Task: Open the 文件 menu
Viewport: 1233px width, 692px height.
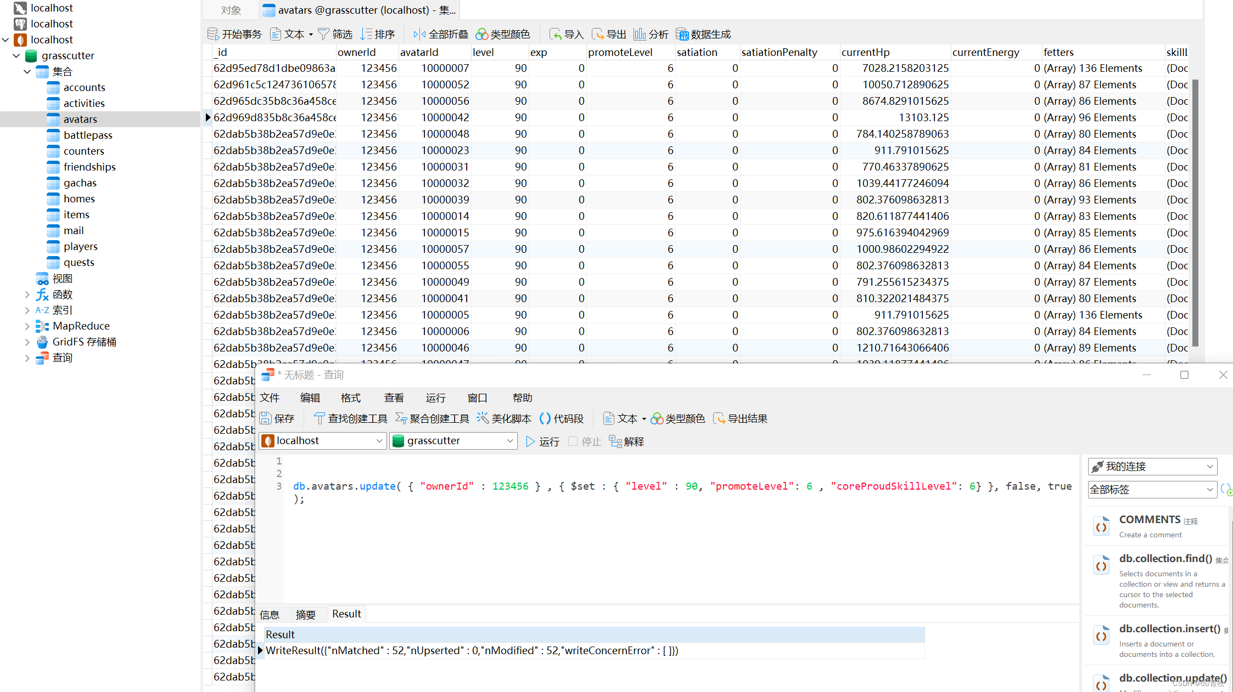Action: [x=270, y=398]
